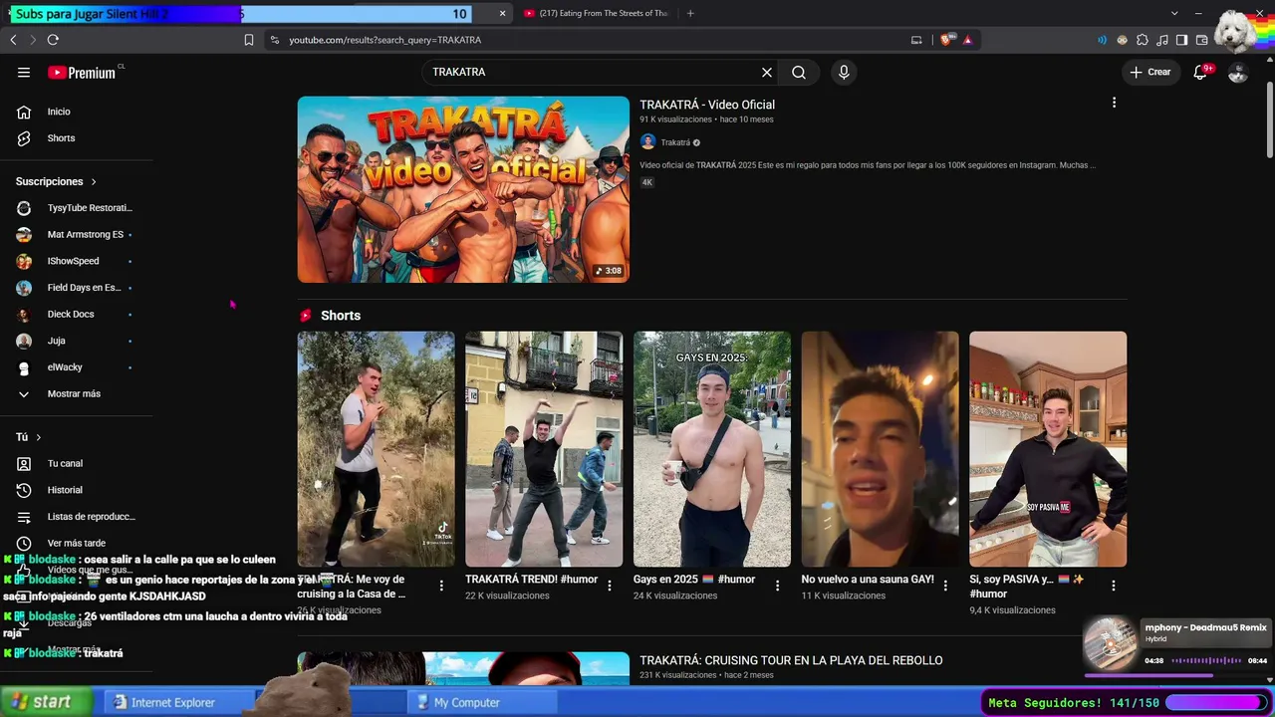Open site information icon in address bar
This screenshot has width=1275, height=717.
coord(274,40)
